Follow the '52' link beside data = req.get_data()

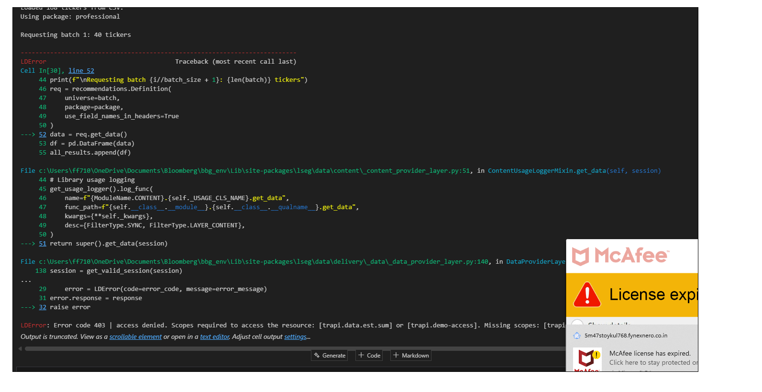(x=43, y=134)
